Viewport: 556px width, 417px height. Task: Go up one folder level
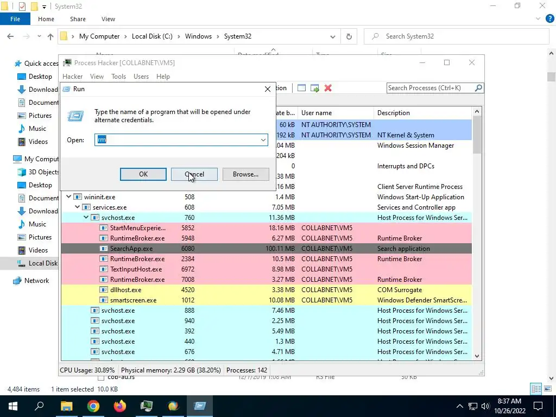click(x=50, y=36)
